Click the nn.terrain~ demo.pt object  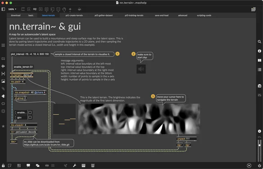coord(22,75)
